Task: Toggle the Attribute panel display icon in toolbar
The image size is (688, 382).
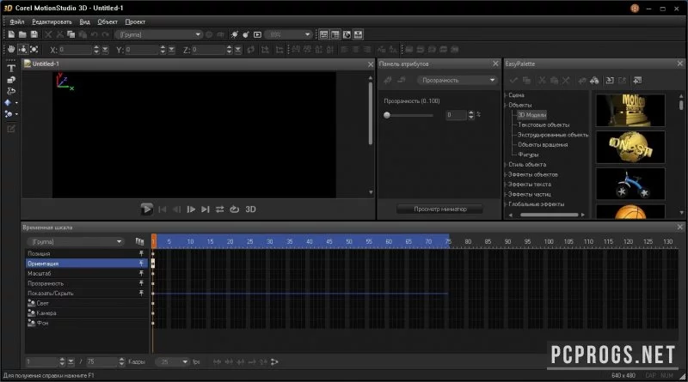Action: point(324,34)
